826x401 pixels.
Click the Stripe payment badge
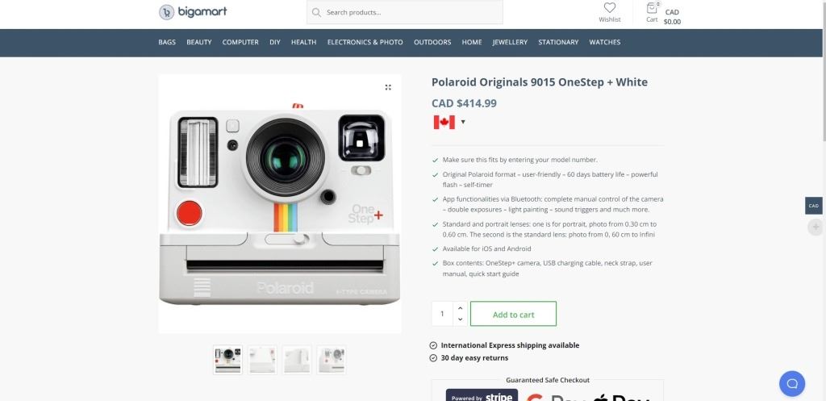coord(482,395)
